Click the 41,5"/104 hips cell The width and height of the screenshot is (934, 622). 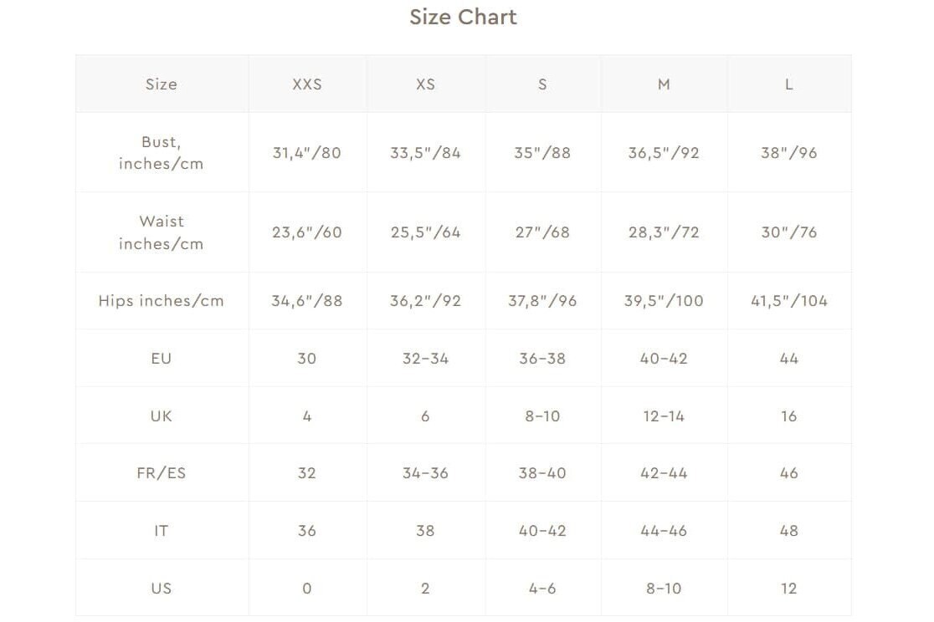(x=788, y=301)
